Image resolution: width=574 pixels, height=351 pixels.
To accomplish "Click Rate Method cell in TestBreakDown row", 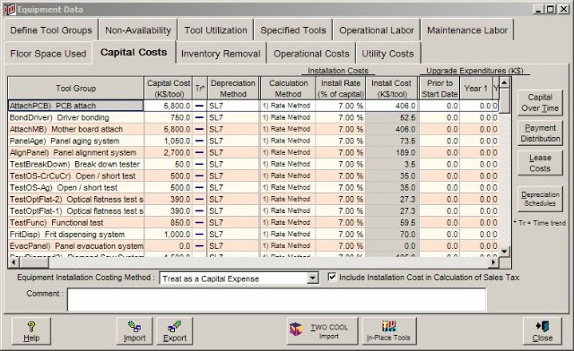I will (287, 164).
